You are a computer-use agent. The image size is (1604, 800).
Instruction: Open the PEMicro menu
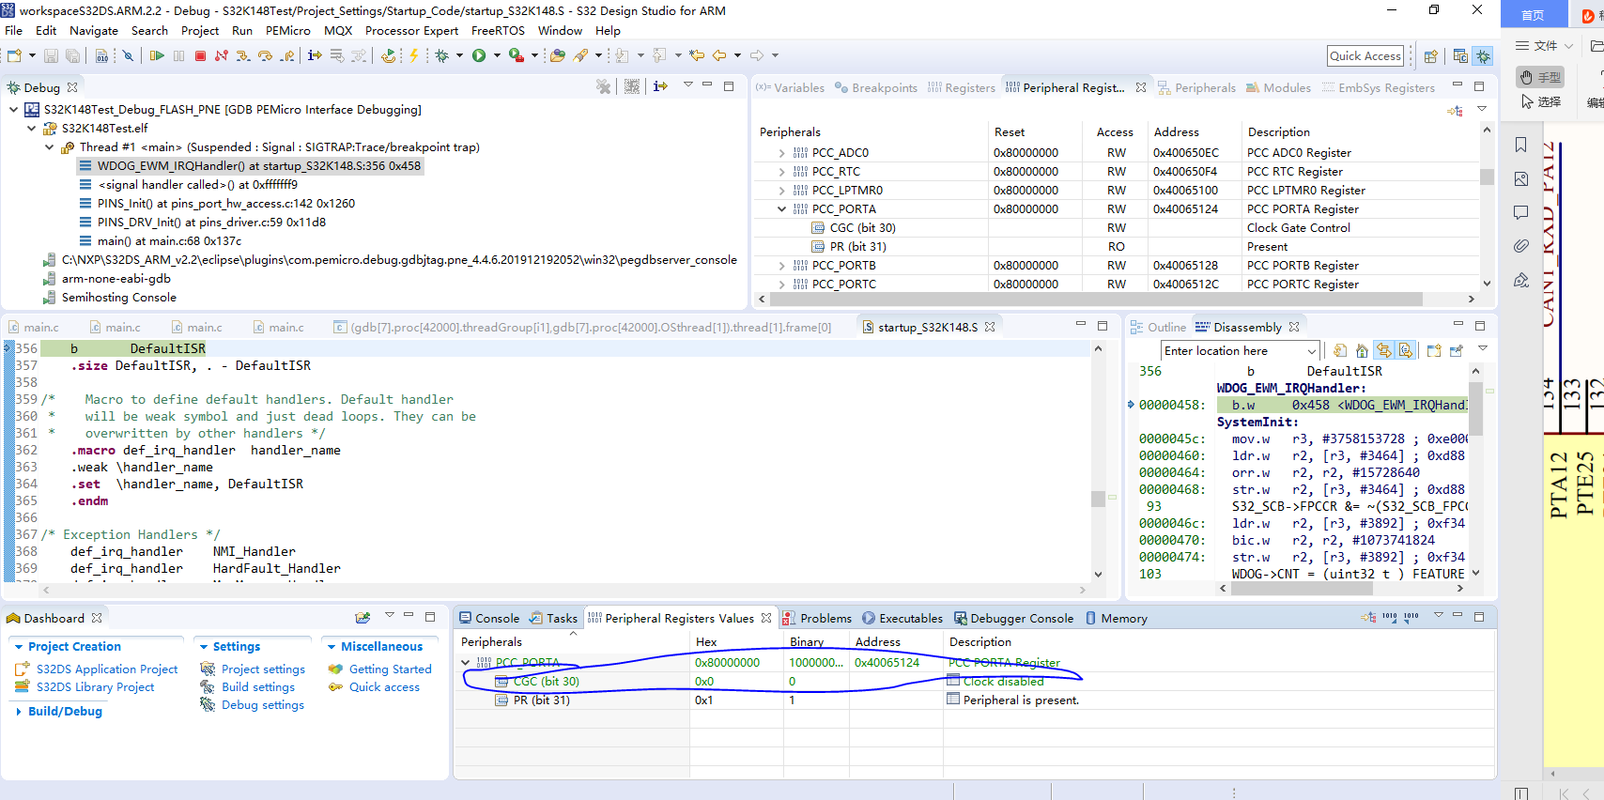click(x=288, y=30)
